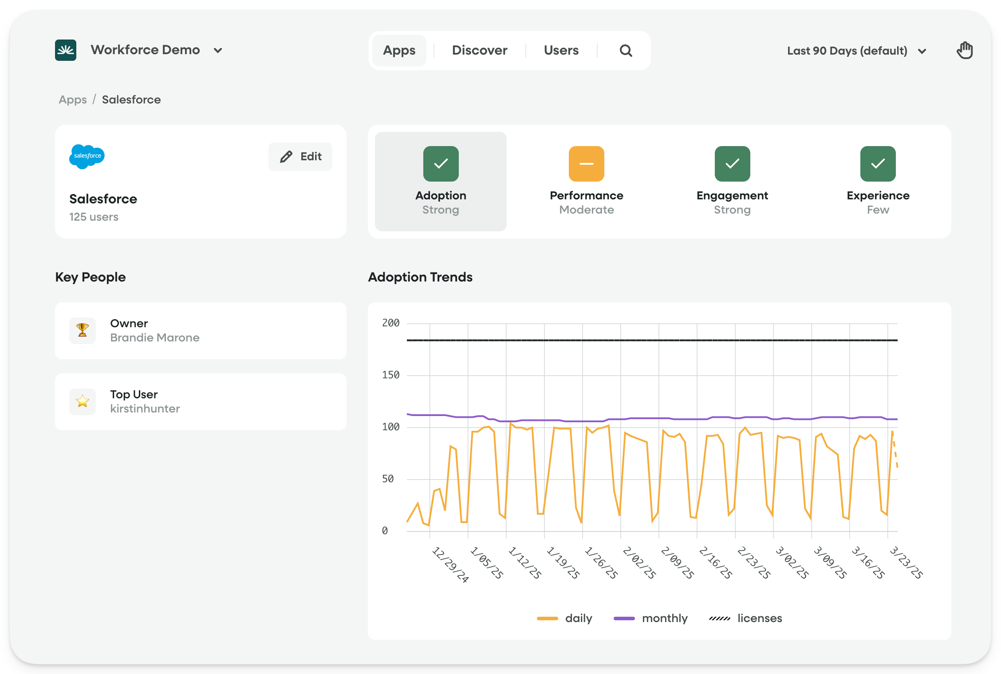Viewport: 1001px width, 674px height.
Task: Click the Edit button
Action: pyautogui.click(x=300, y=156)
